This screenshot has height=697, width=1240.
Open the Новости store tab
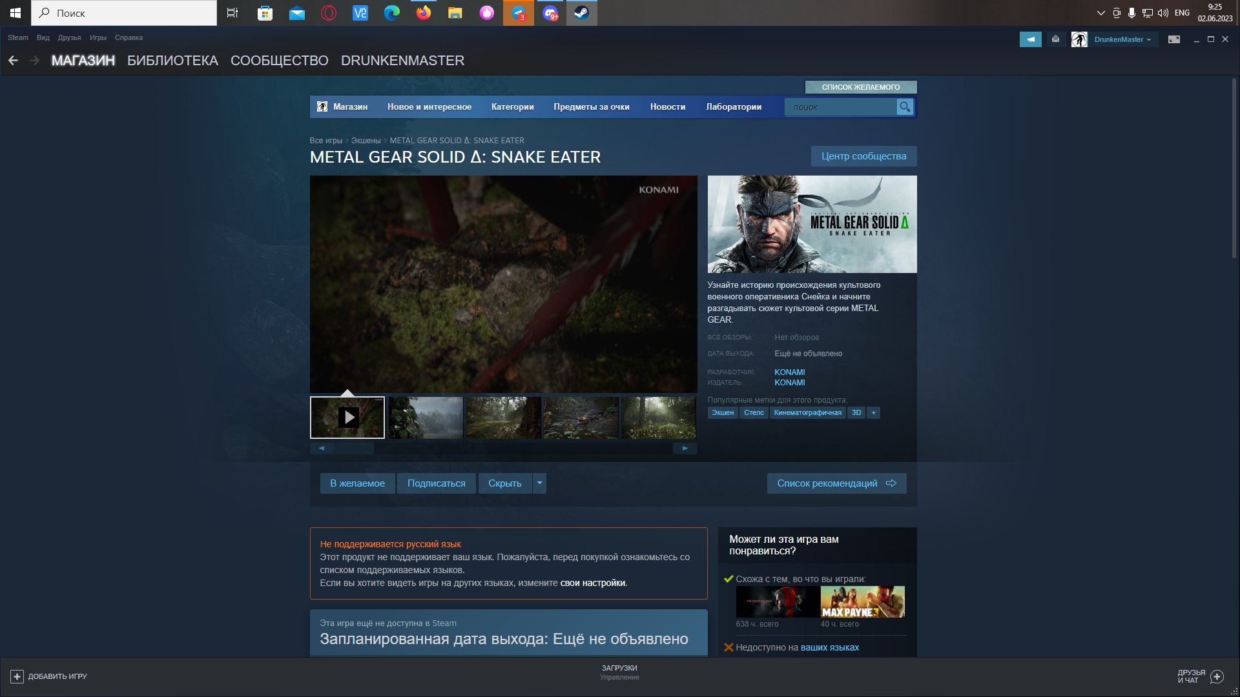tap(668, 107)
